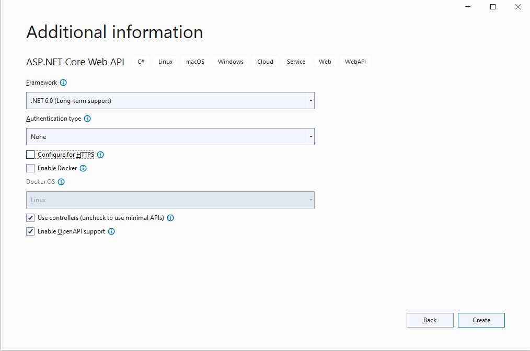
Task: Tick the Enable Docker checkbox
Action: click(x=30, y=168)
